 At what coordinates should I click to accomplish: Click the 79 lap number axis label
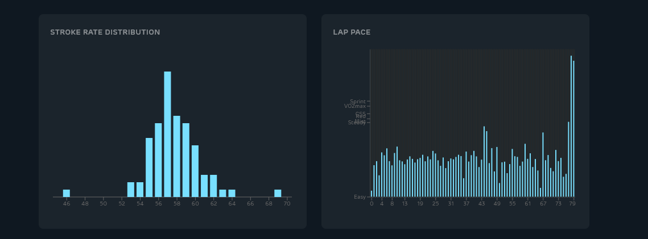(572, 204)
